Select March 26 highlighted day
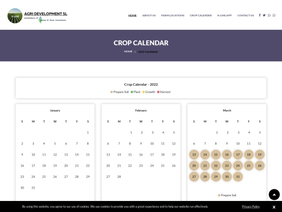 [260, 165]
